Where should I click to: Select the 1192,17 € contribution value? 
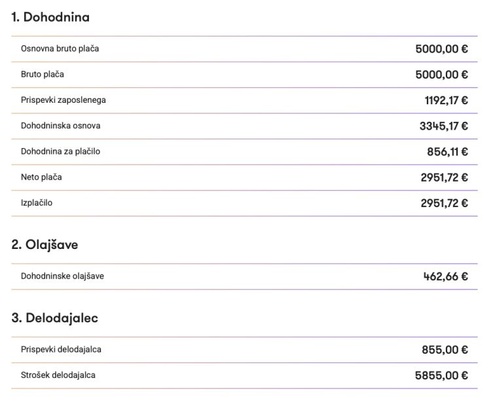click(446, 100)
